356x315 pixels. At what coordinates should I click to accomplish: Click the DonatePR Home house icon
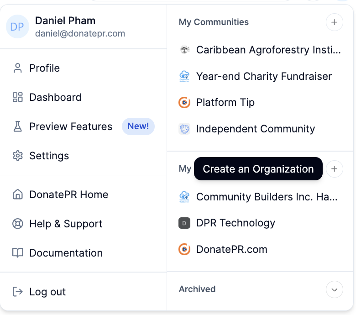(x=18, y=194)
